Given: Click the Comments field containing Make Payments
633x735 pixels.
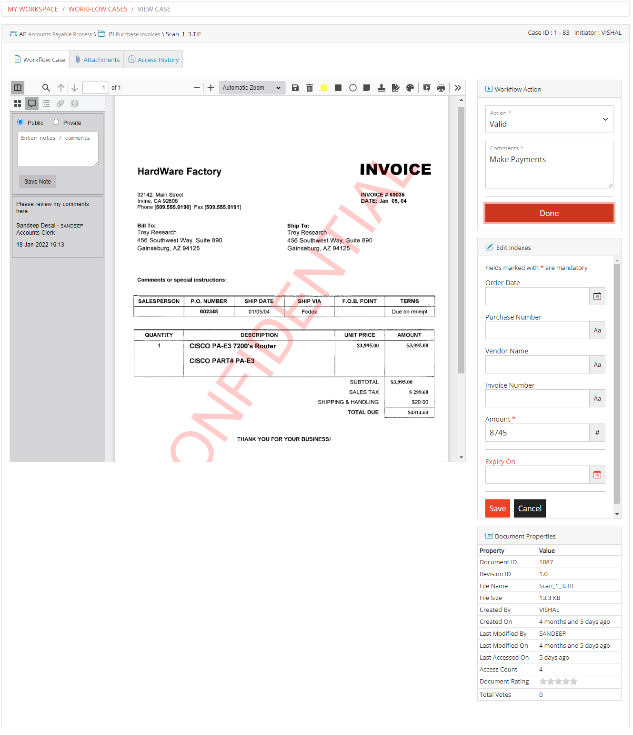Looking at the screenshot, I should pyautogui.click(x=549, y=165).
